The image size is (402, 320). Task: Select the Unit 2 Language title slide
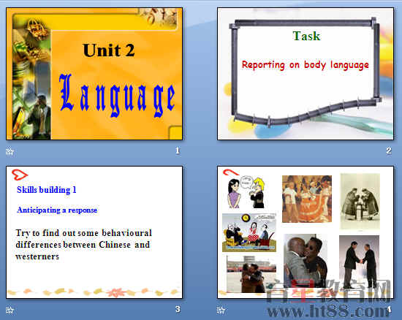coord(94,74)
